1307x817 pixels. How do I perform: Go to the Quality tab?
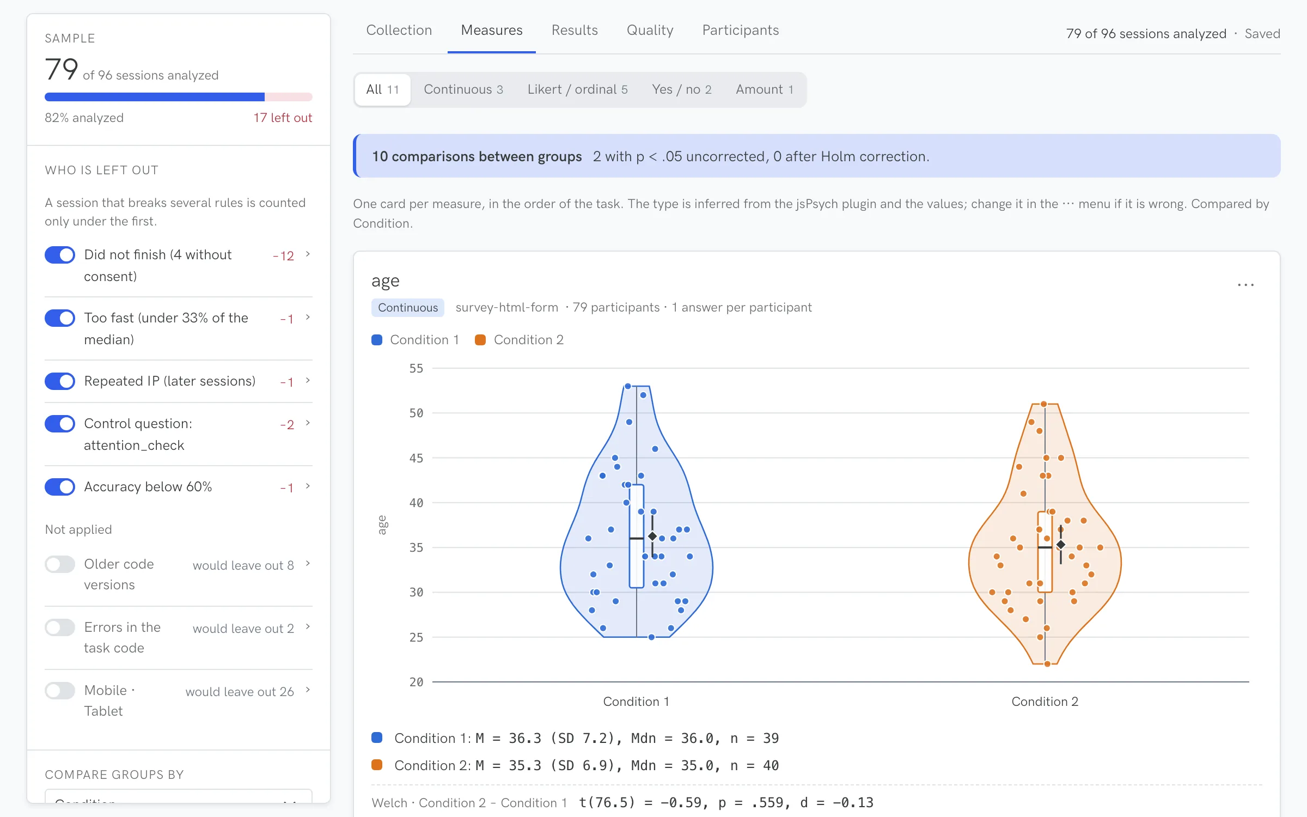pos(650,31)
